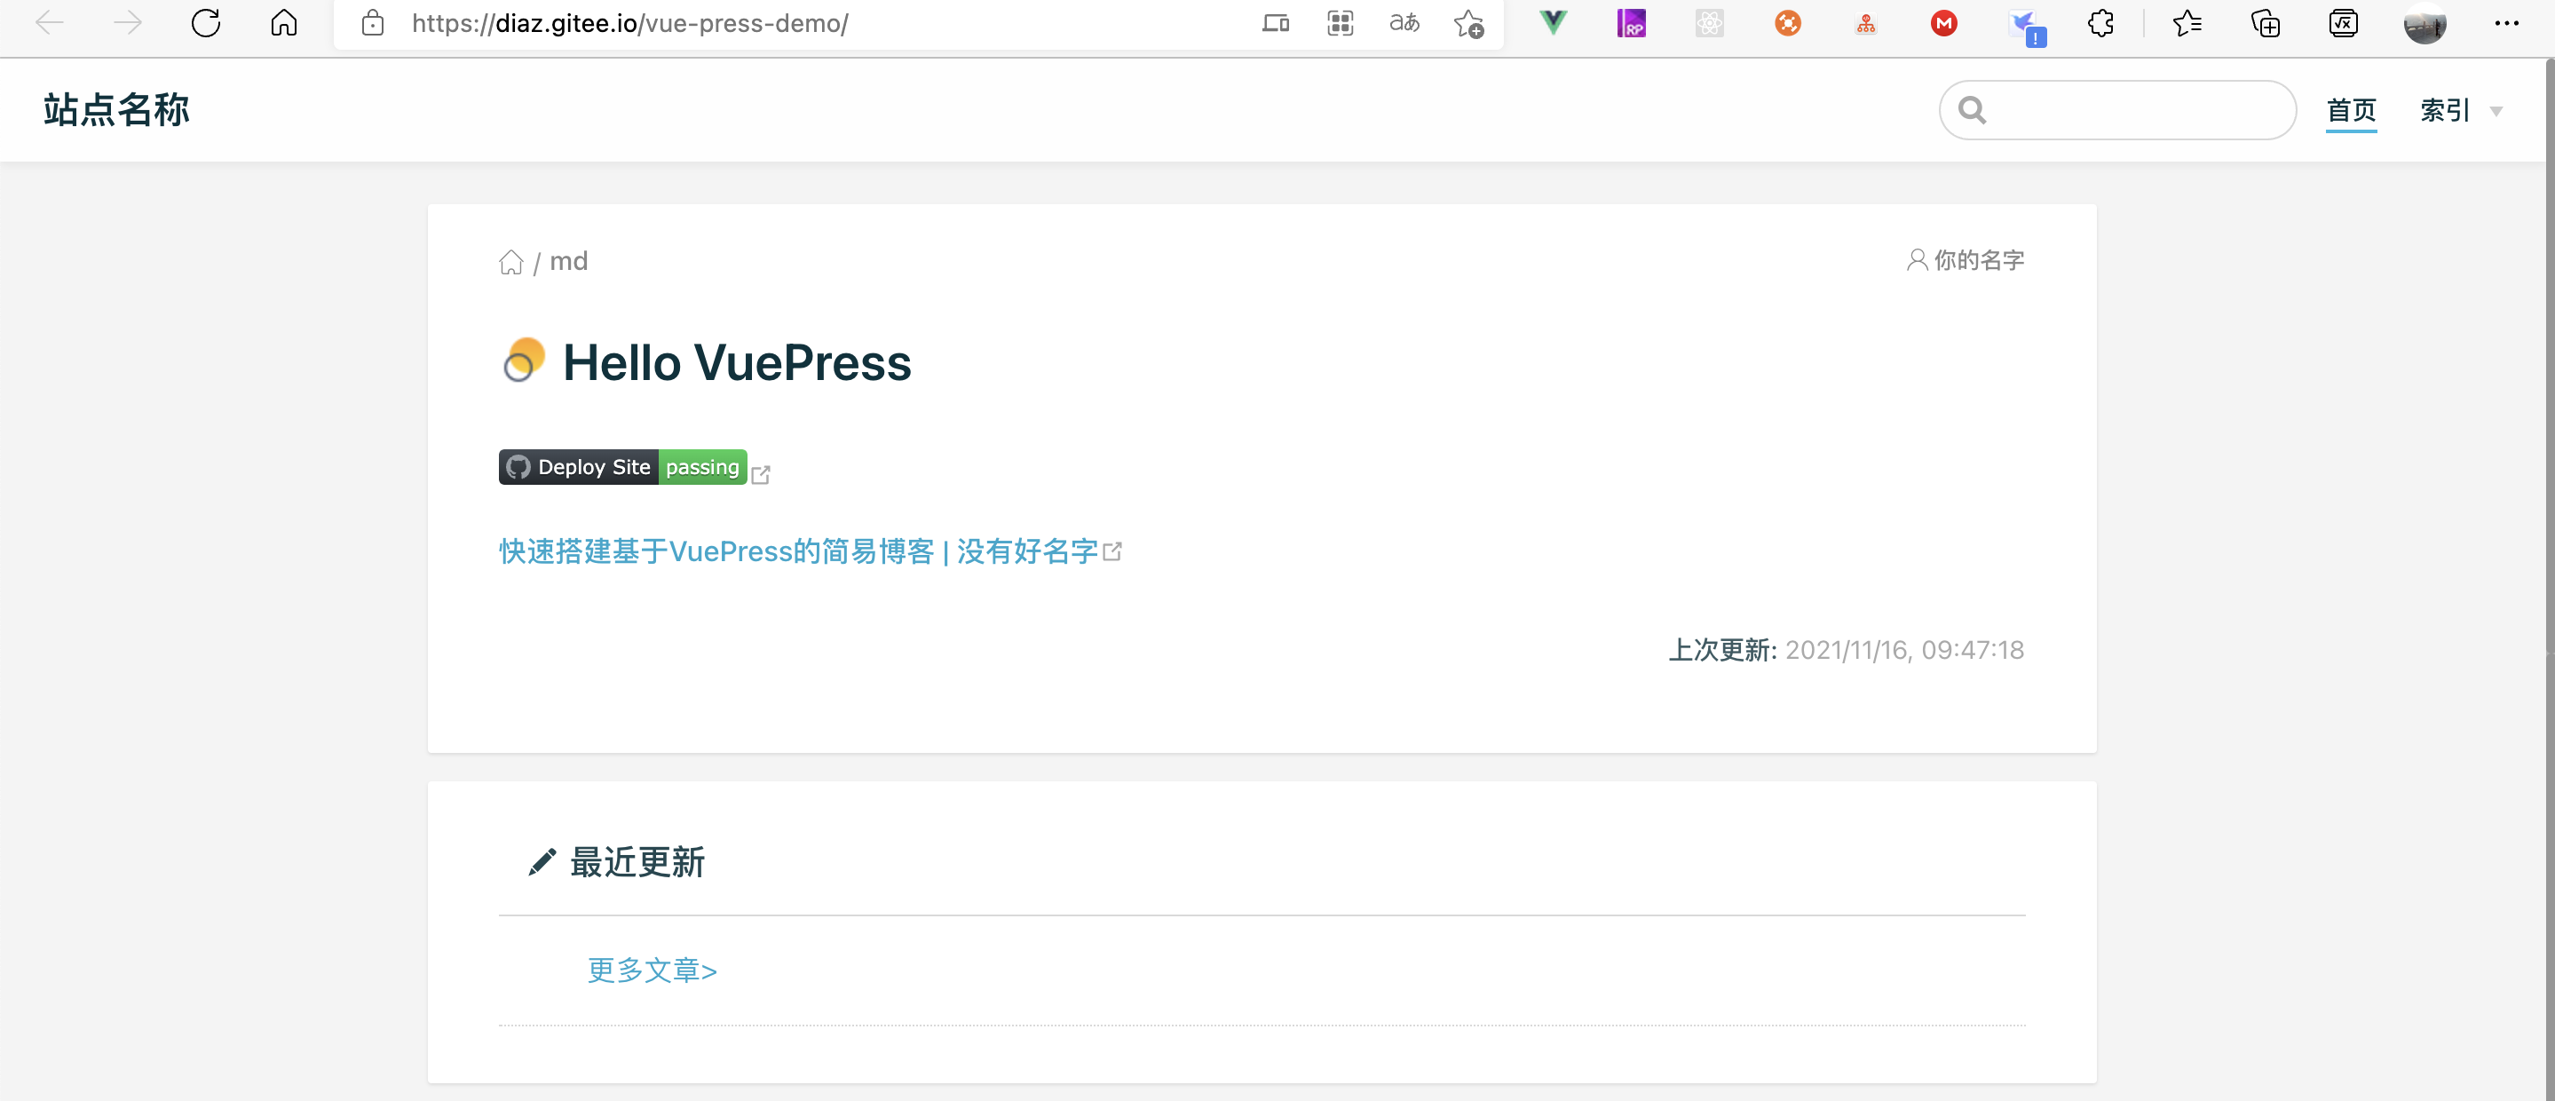This screenshot has width=2555, height=1101.
Task: Select the address bar URL
Action: coord(629,23)
